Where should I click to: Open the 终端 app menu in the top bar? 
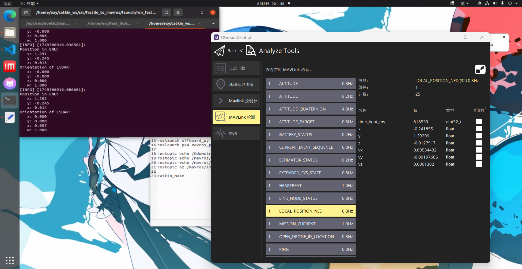click(x=30, y=4)
